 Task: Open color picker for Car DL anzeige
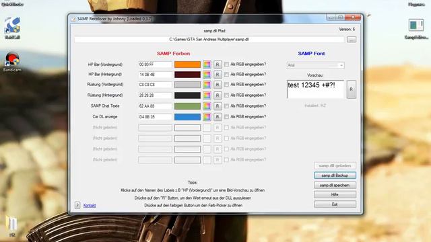point(207,117)
